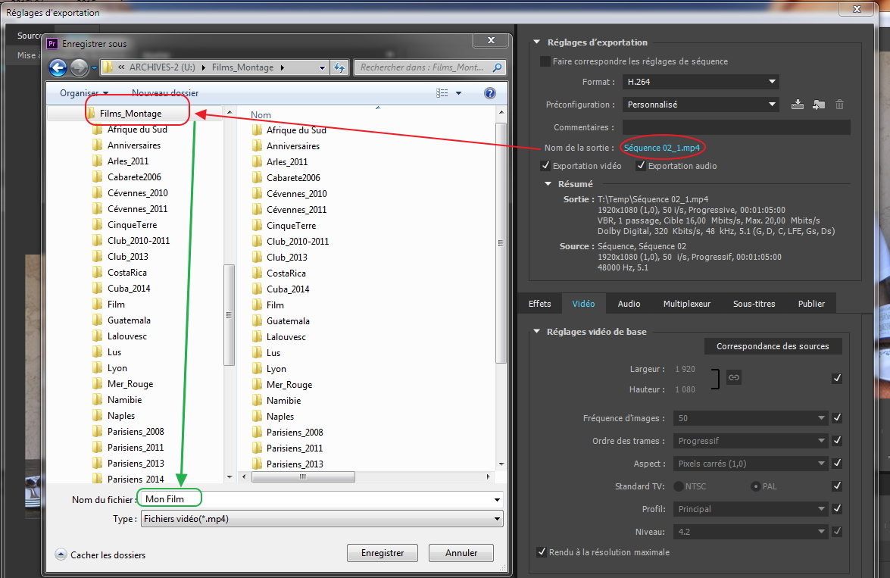This screenshot has width=890, height=578.
Task: Click the Nom du fichier text field
Action: click(318, 499)
